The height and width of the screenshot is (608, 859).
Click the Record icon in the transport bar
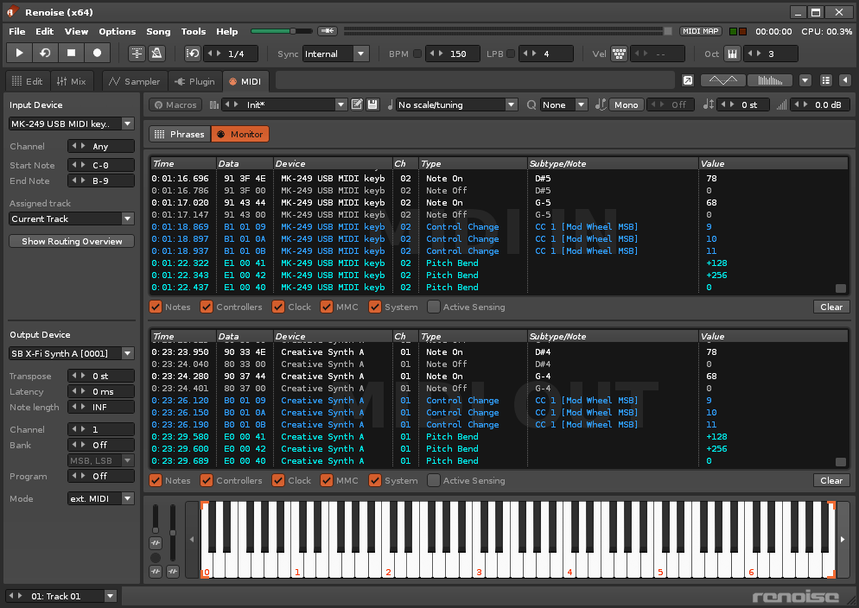click(97, 53)
